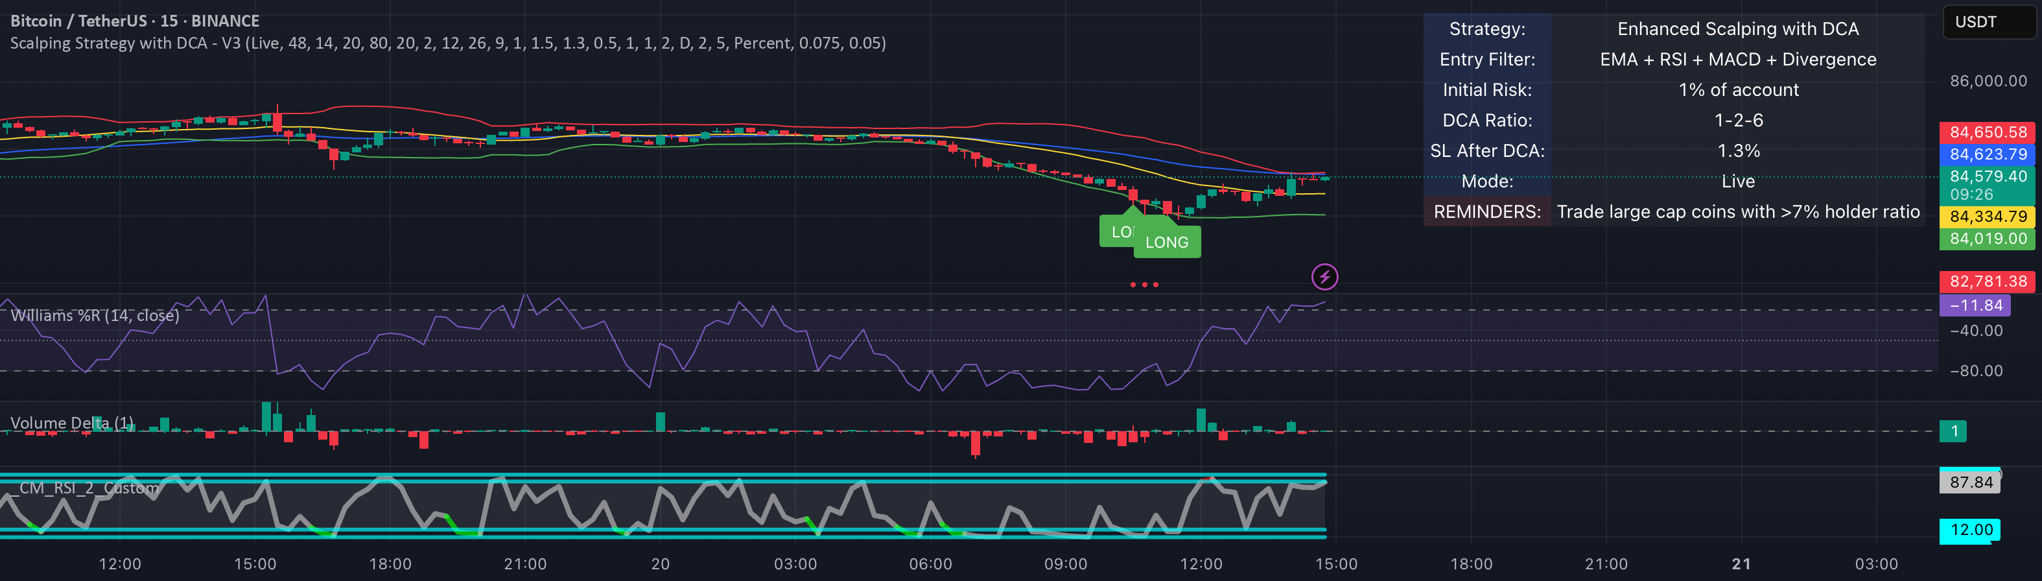Click the REMINDERS: table label
The image size is (2042, 581).
[x=1487, y=211]
